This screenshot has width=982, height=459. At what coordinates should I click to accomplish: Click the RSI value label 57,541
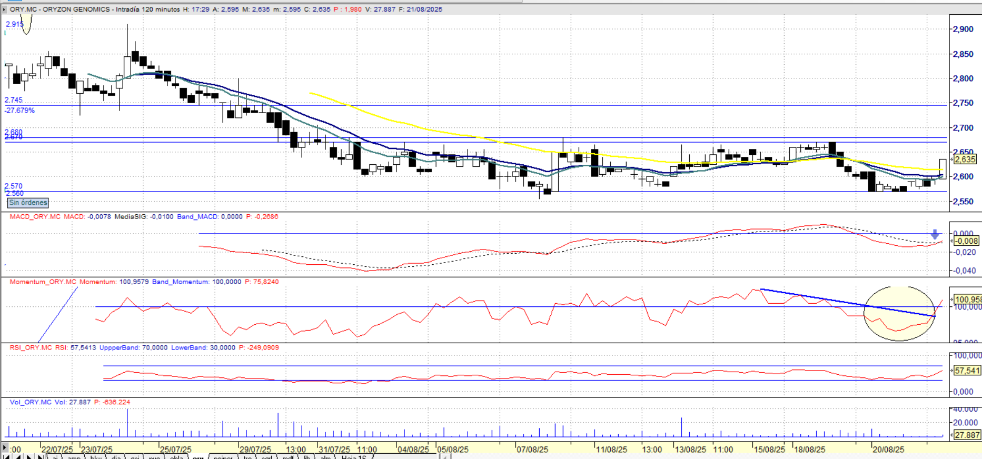coord(967,371)
